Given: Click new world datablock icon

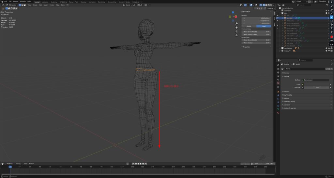Looking at the screenshot, I should 329,69.
